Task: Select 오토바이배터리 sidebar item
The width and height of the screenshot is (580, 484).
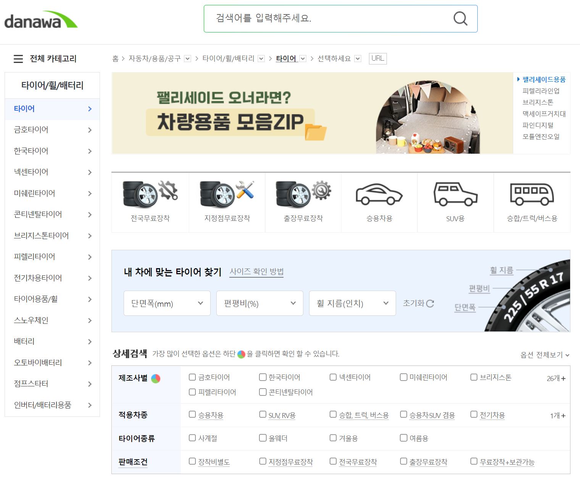Action: pyautogui.click(x=52, y=363)
